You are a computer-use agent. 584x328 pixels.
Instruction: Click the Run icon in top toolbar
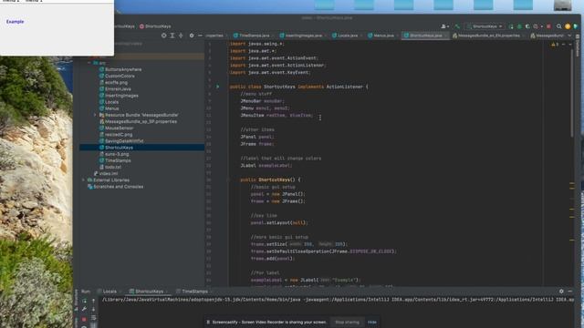(511, 26)
